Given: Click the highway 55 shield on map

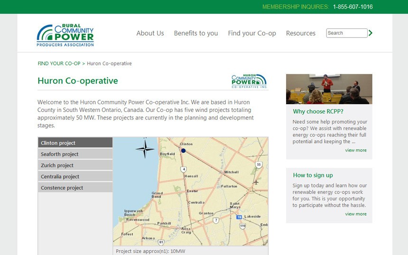Looking at the screenshot, I should 259,164.
